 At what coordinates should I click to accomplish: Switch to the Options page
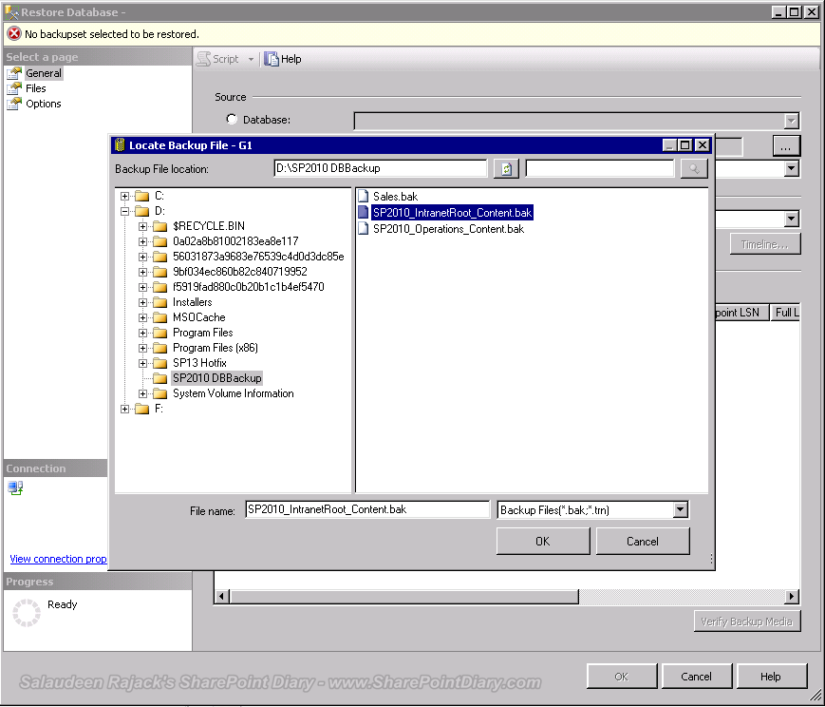click(43, 104)
